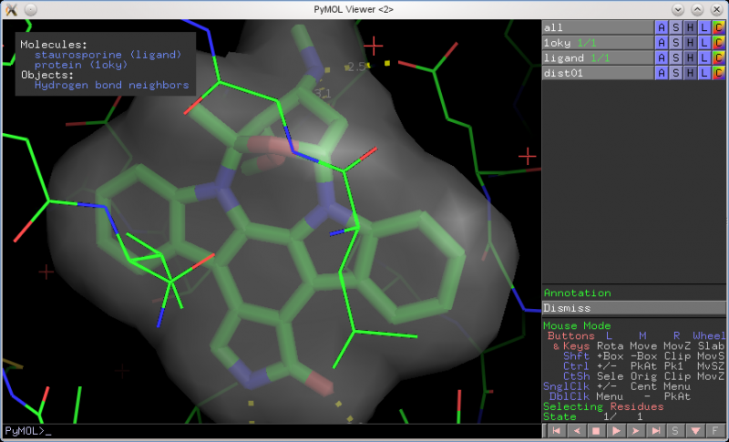Click the PyMOL command input line
This screenshot has height=442, width=729.
pyautogui.click(x=273, y=430)
